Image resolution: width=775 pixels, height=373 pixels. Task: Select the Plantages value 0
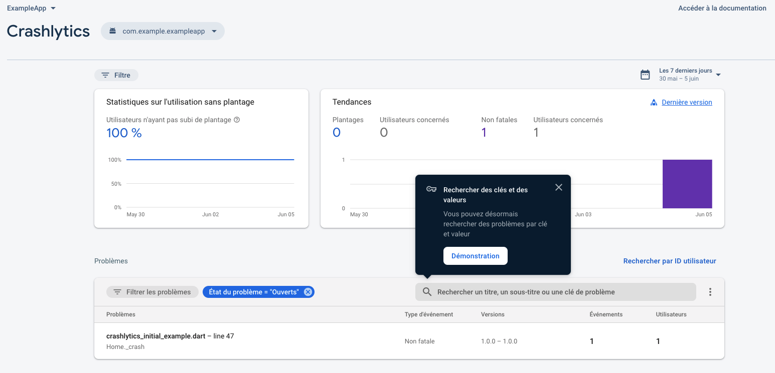337,132
